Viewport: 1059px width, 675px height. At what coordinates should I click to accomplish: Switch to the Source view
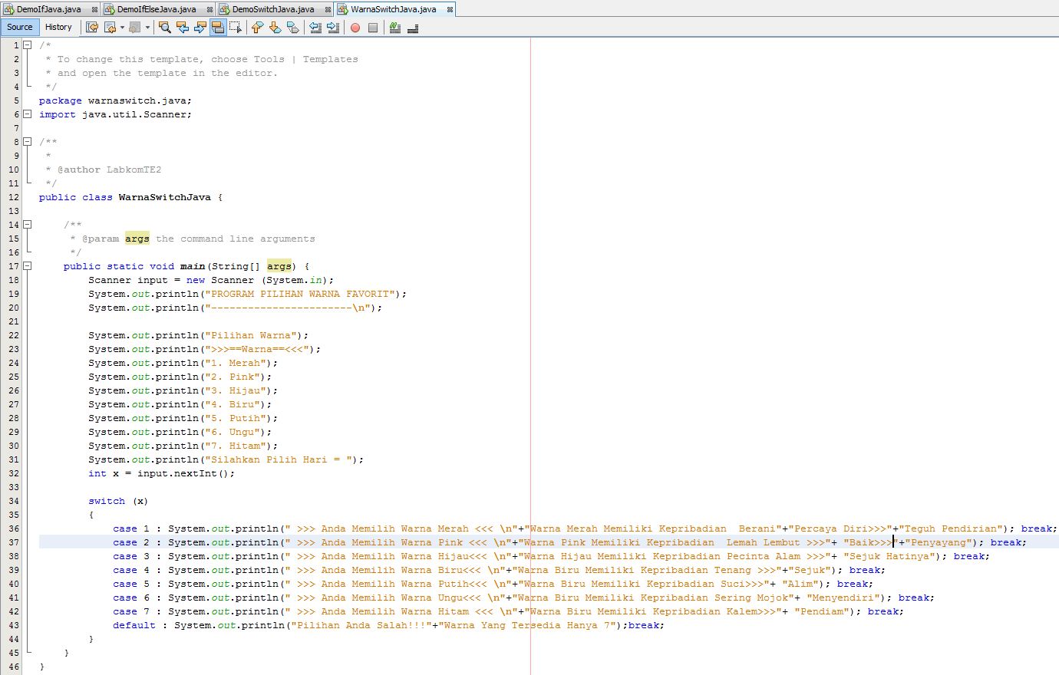20,28
